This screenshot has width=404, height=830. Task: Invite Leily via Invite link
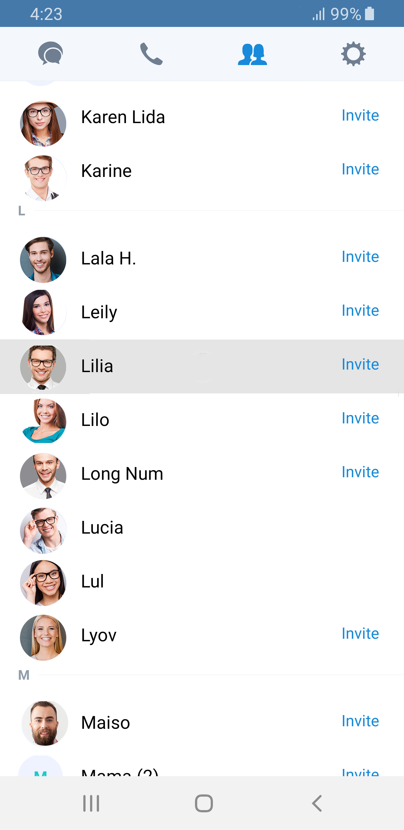[x=360, y=311]
